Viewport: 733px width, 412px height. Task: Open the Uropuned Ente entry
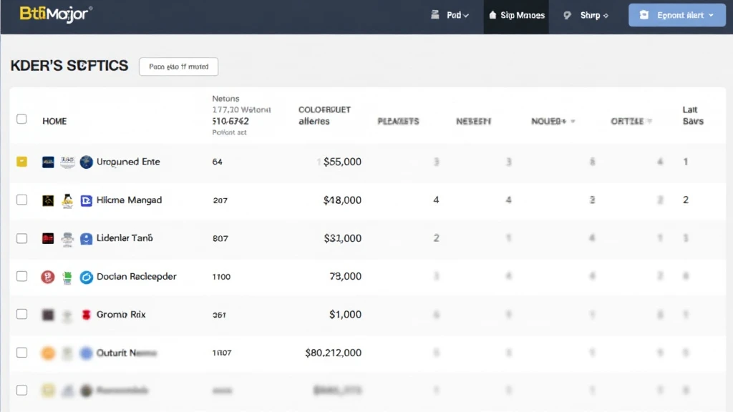coord(128,162)
